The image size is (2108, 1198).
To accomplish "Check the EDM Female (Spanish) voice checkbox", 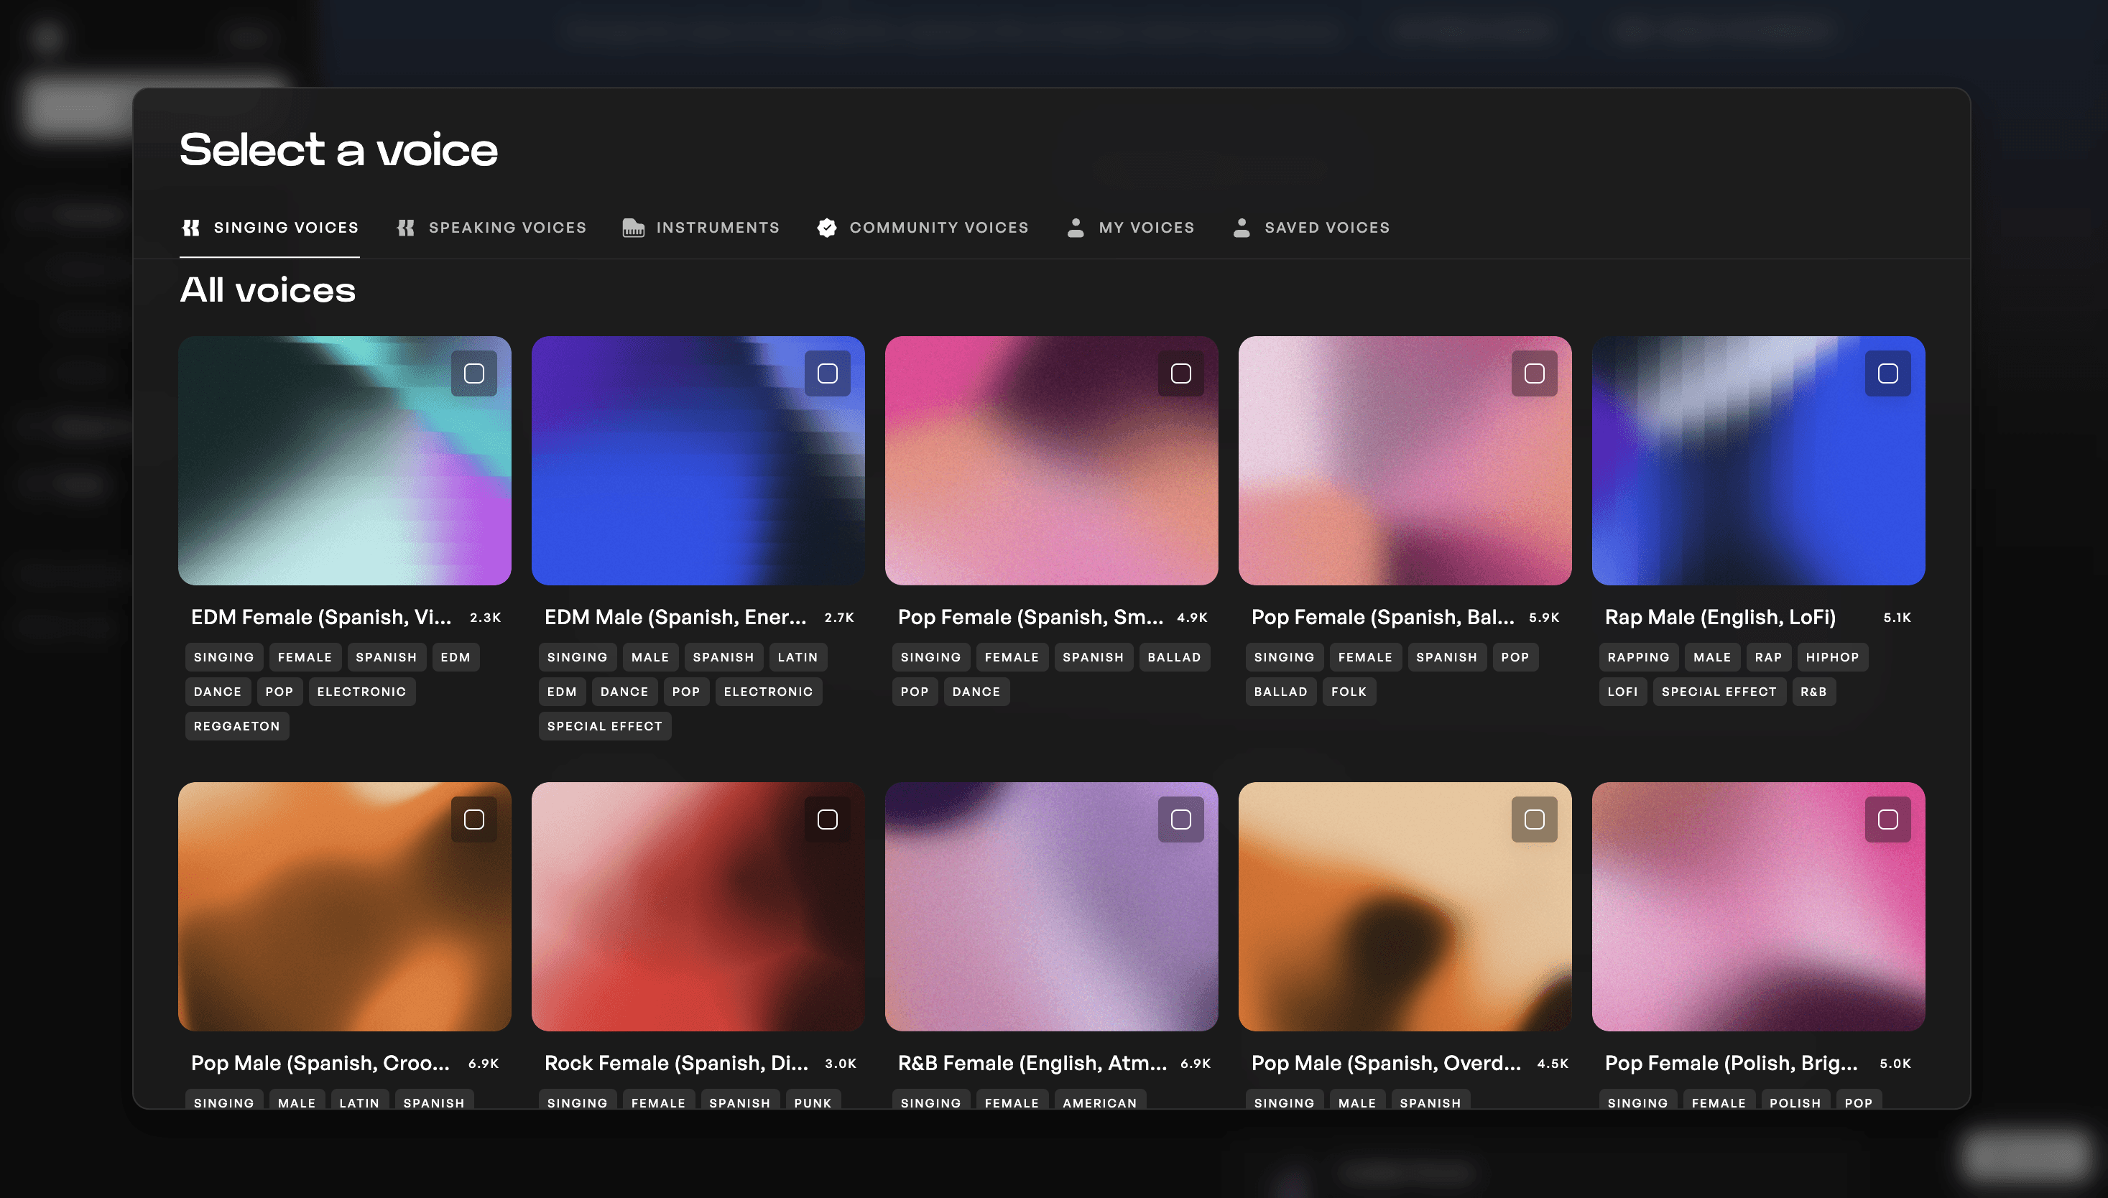I will point(474,373).
